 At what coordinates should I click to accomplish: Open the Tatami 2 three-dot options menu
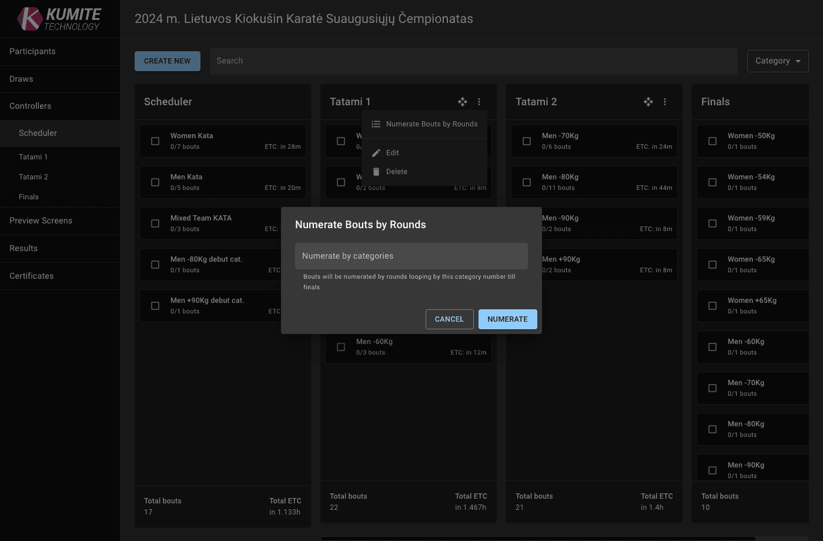click(x=665, y=102)
